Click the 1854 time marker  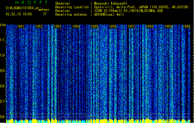76,26
